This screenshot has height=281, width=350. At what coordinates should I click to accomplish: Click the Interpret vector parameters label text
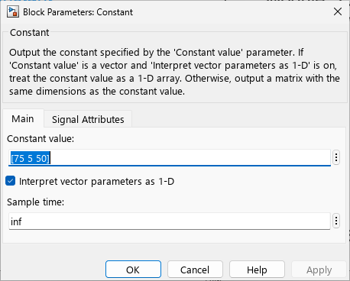(x=96, y=182)
